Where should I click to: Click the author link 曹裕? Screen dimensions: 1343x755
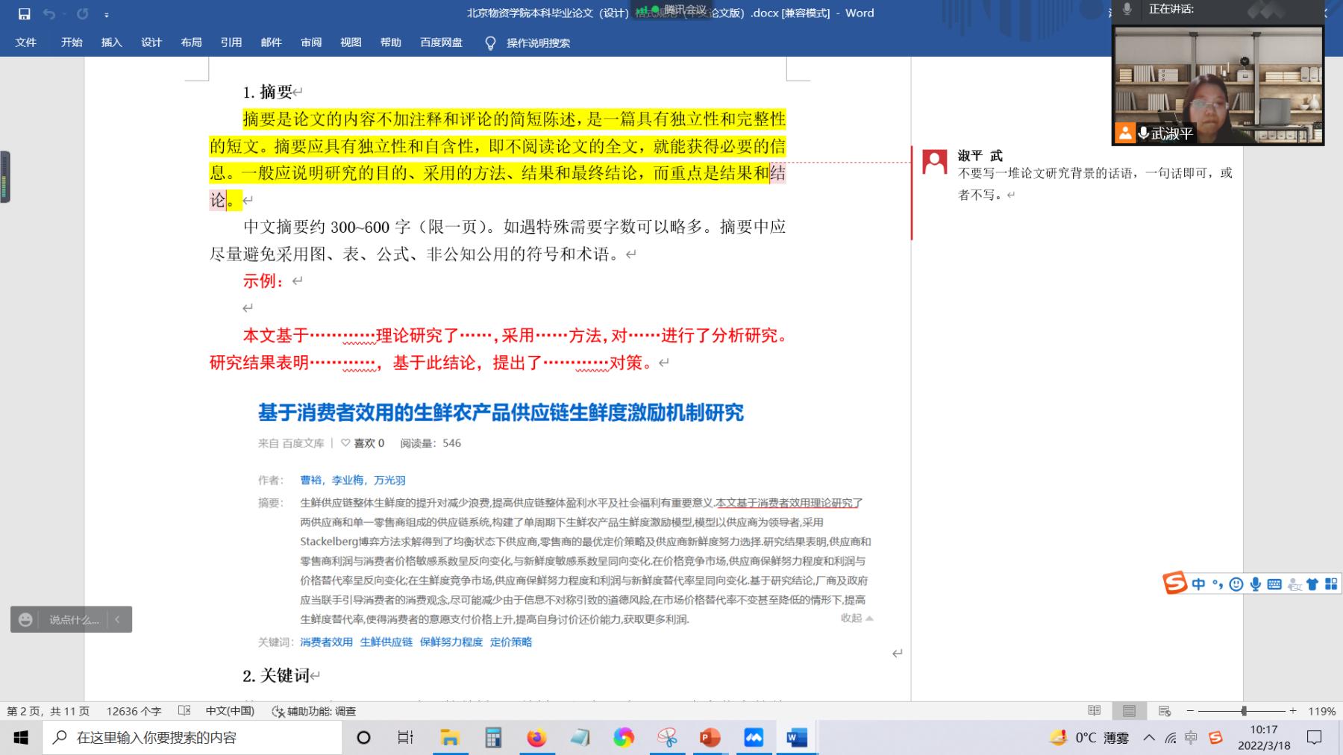311,480
